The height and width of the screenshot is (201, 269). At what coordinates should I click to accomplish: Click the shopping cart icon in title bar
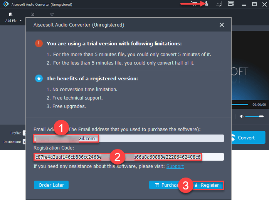(x=194, y=4)
